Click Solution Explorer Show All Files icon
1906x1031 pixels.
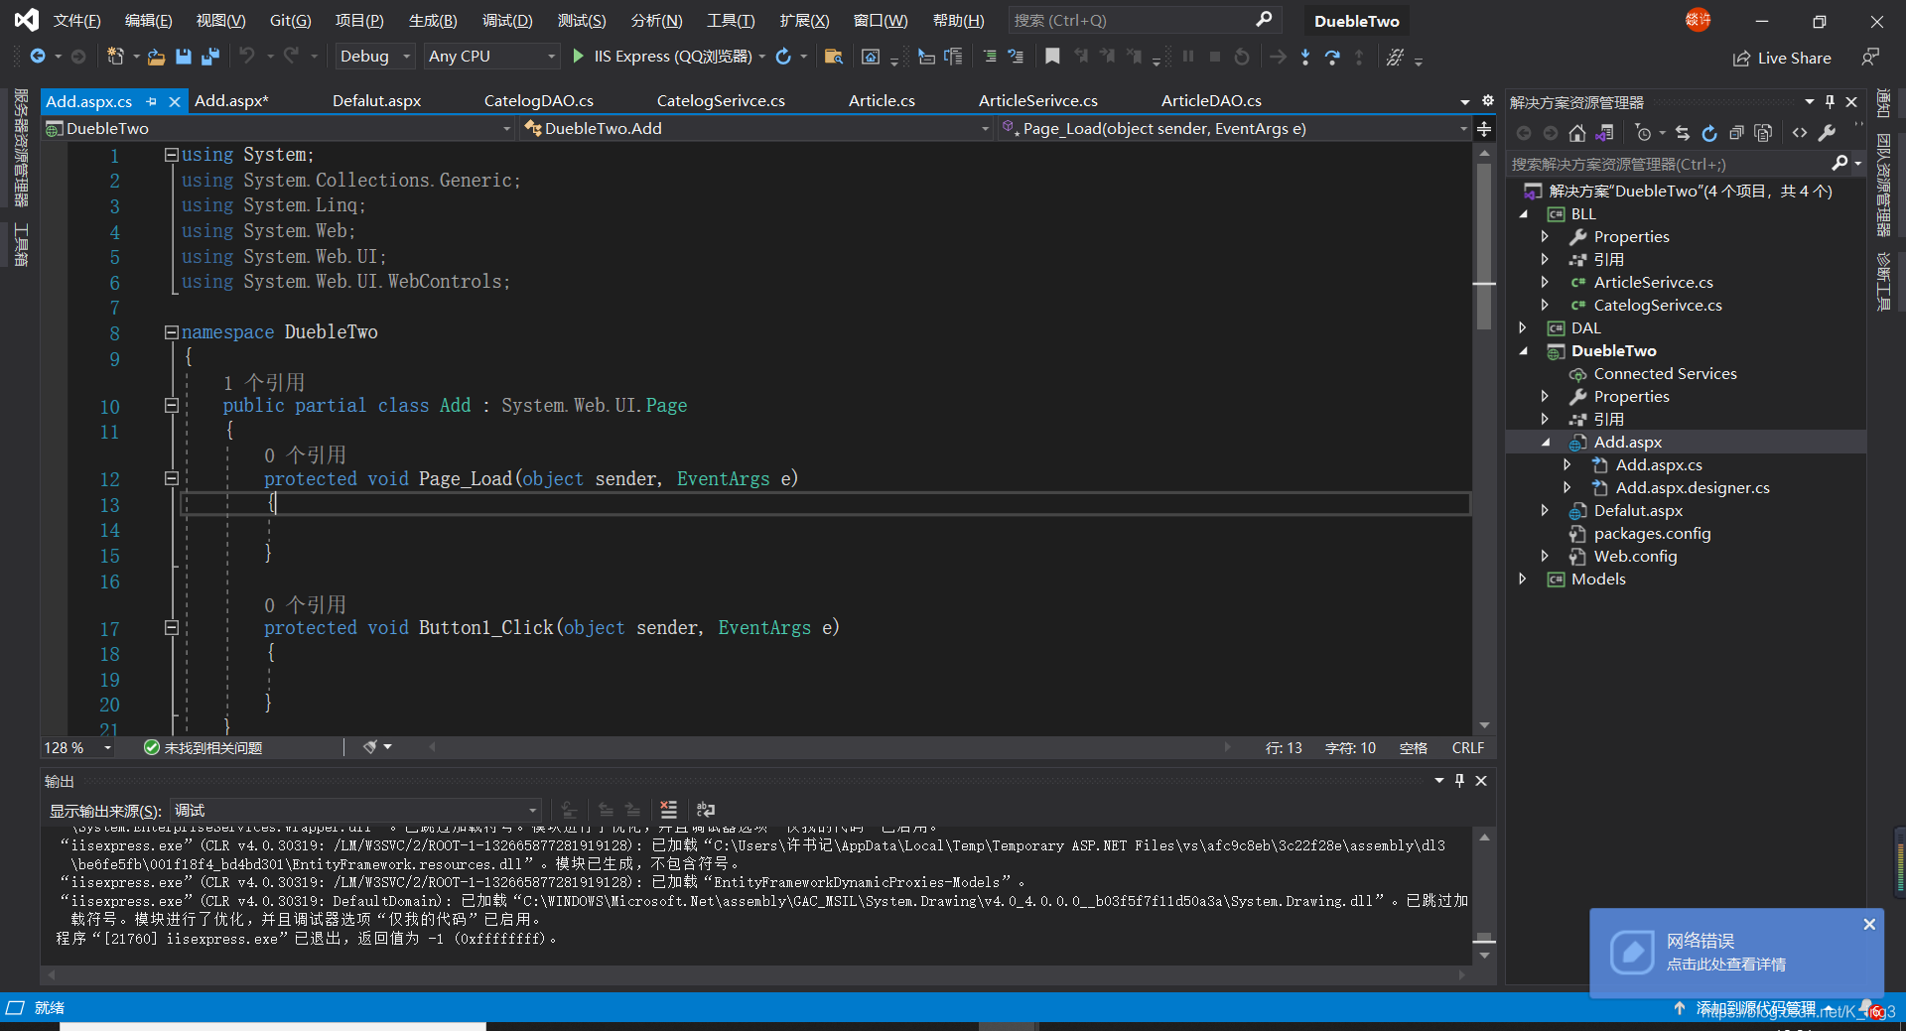(x=1763, y=133)
